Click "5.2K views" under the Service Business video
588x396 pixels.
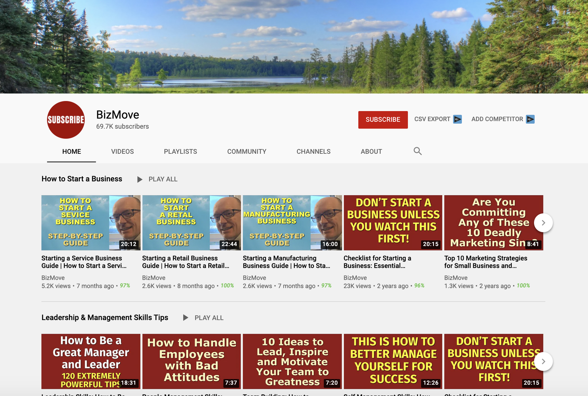[x=56, y=286]
